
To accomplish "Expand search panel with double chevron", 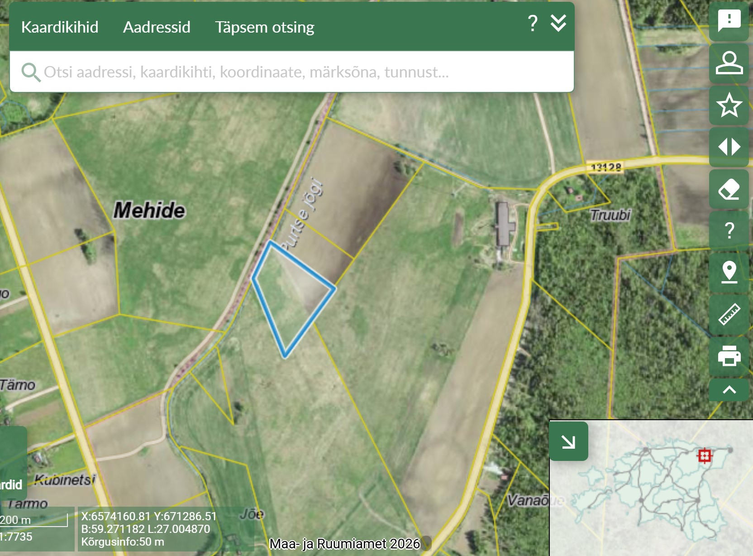I will tap(558, 23).
